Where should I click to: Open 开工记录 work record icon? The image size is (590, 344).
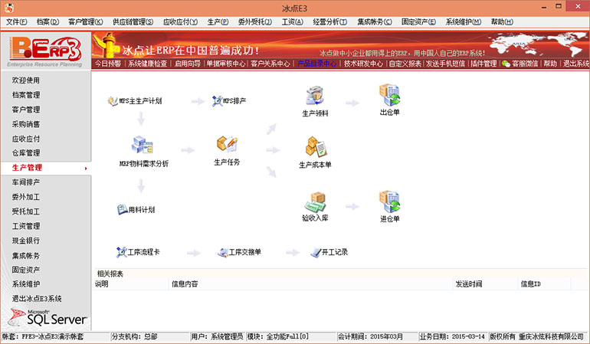(x=316, y=252)
